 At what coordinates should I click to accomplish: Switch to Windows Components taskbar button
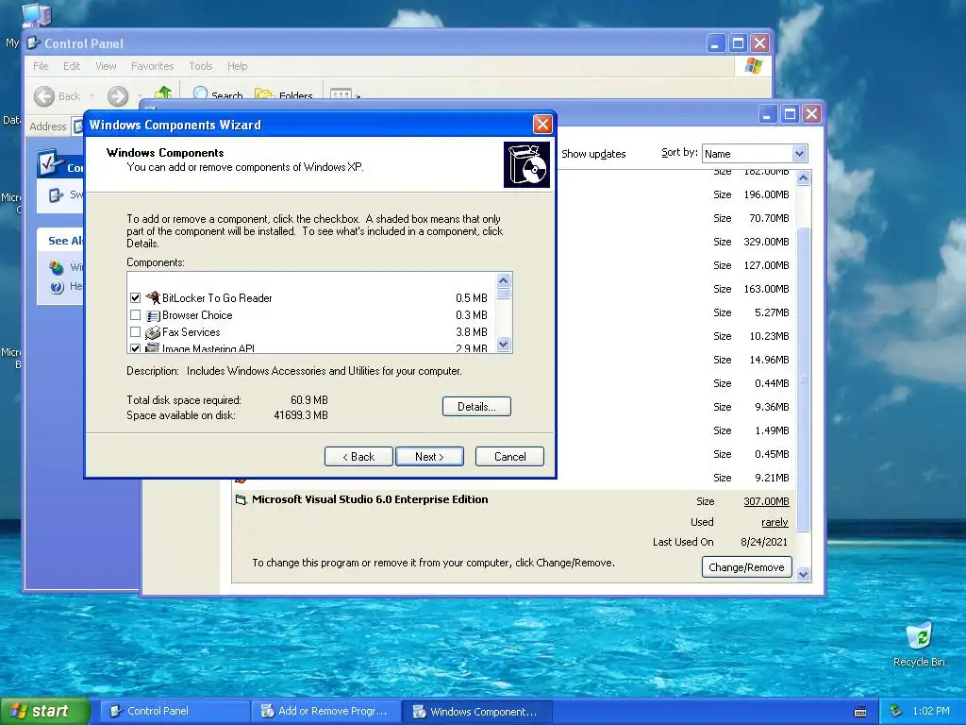point(477,711)
